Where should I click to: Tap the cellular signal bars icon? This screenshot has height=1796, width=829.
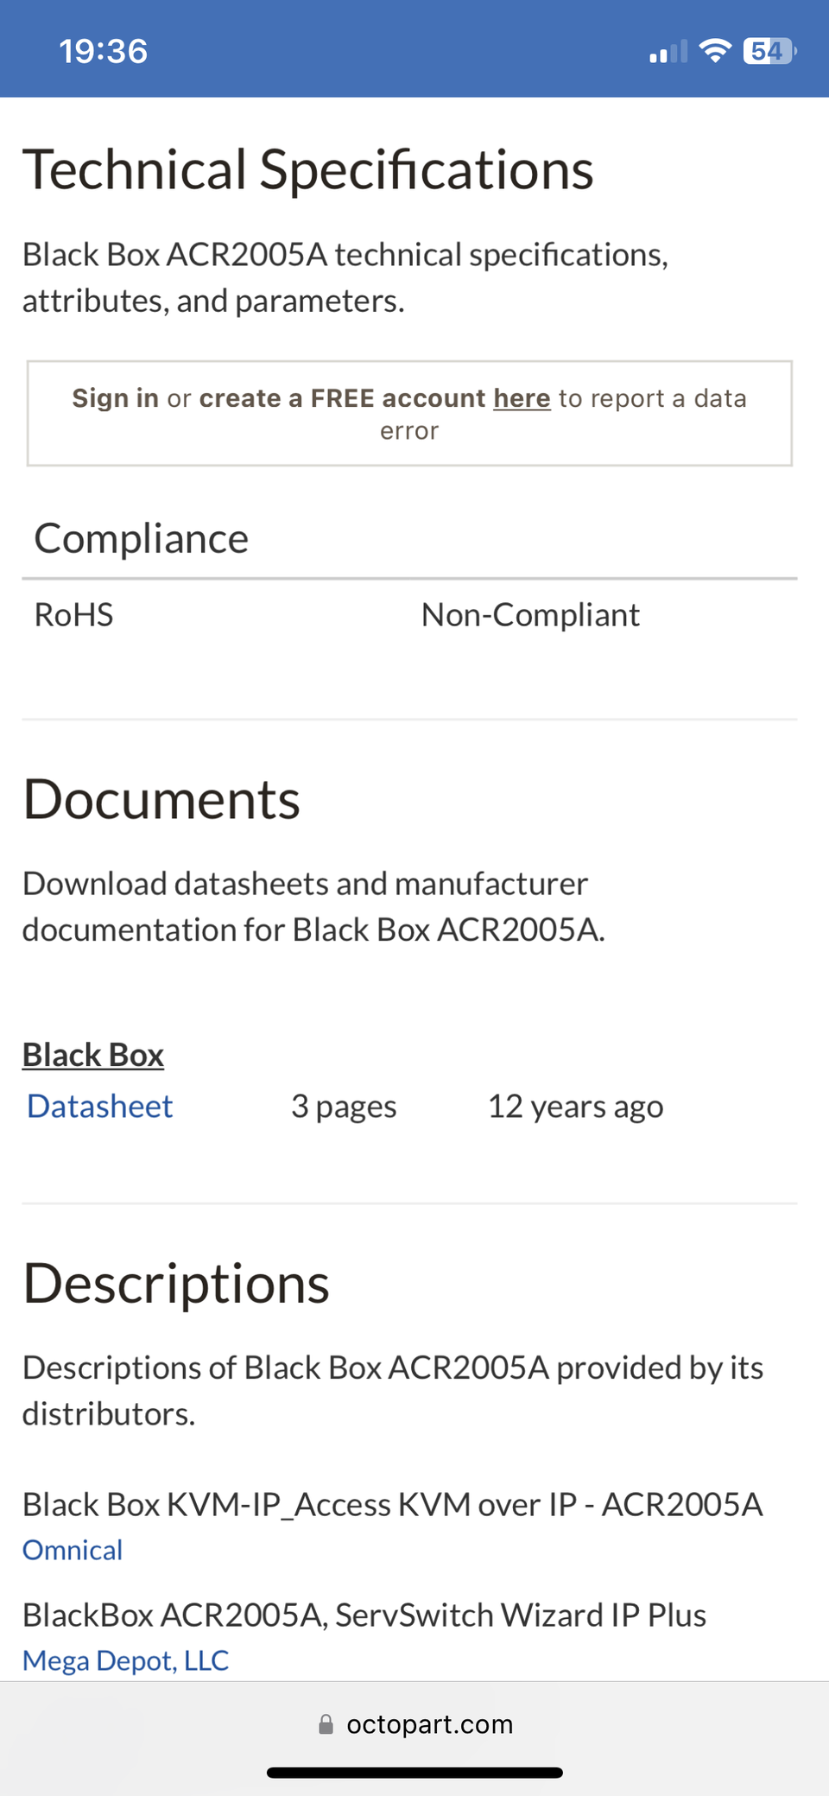coord(668,53)
